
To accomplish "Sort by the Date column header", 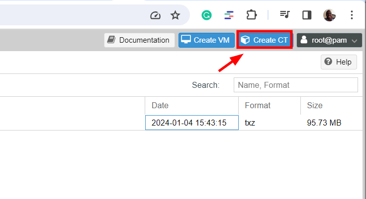I will coord(191,105).
